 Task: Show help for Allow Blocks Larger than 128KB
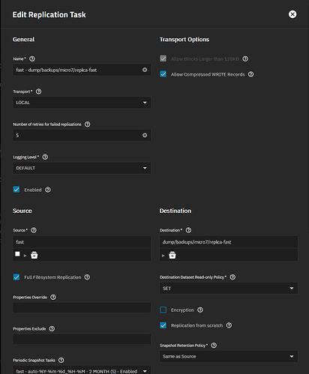click(245, 58)
